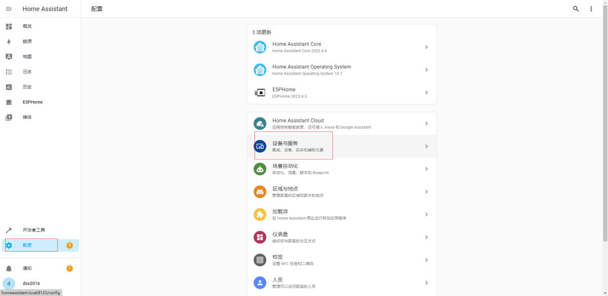Click the 仪表盘 title text

(280, 234)
